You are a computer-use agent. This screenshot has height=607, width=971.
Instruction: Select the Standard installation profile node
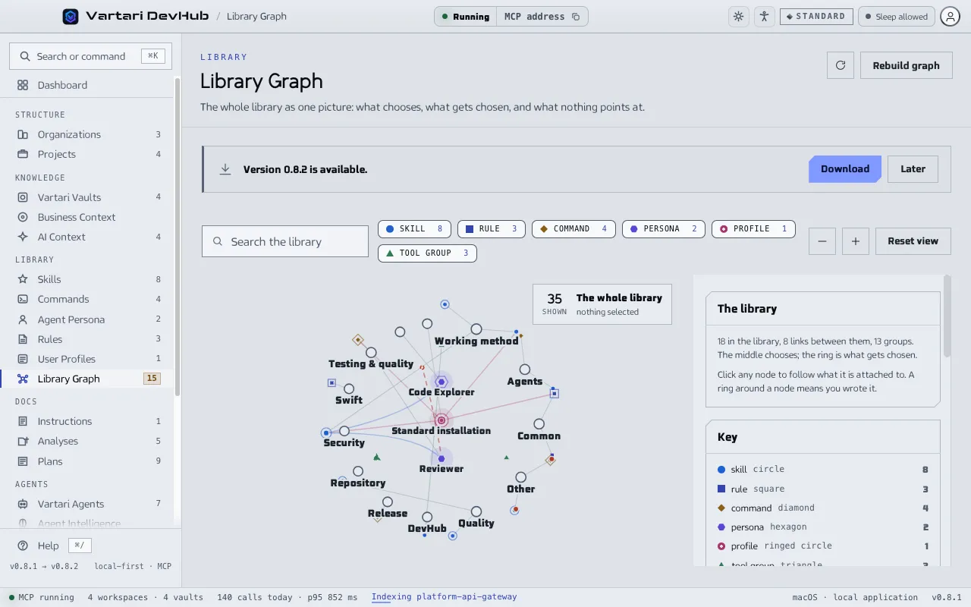pyautogui.click(x=442, y=420)
